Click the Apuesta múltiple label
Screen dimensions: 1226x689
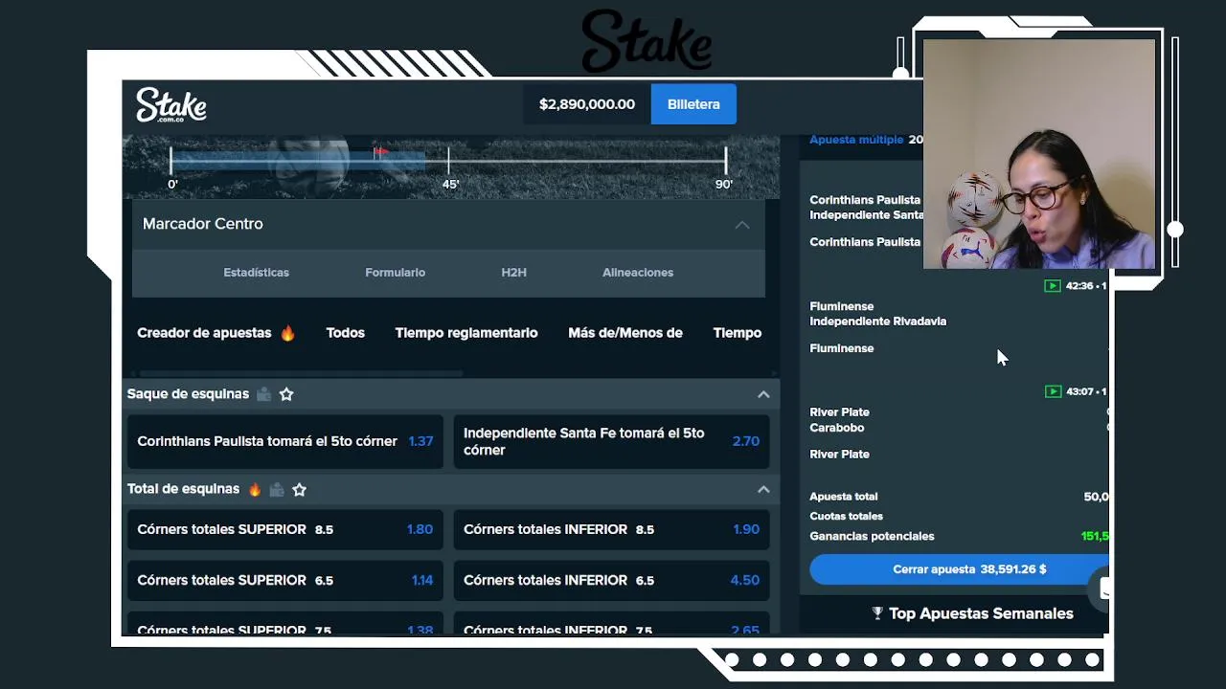[x=856, y=140]
